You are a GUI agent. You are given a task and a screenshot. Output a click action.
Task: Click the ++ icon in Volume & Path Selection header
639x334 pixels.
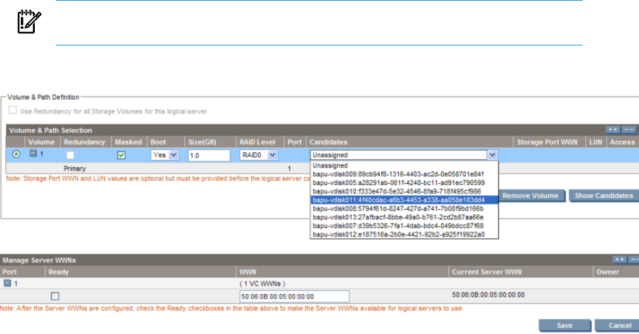[612, 129]
